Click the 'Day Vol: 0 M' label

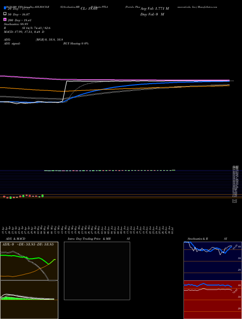[x=152, y=14]
